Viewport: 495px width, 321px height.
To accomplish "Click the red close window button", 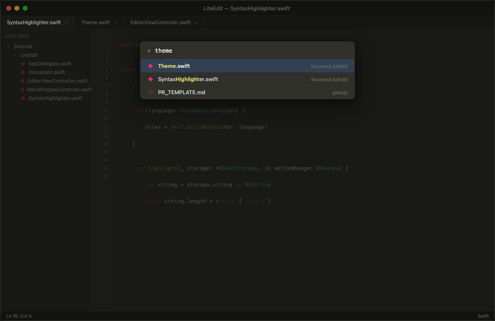I will click(x=9, y=8).
